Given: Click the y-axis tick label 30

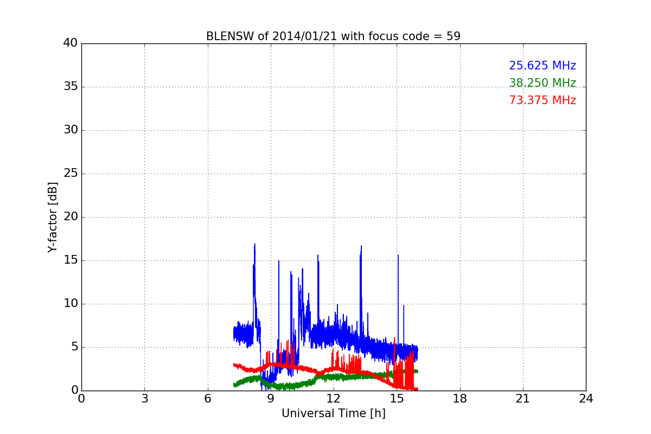Looking at the screenshot, I should [71, 130].
